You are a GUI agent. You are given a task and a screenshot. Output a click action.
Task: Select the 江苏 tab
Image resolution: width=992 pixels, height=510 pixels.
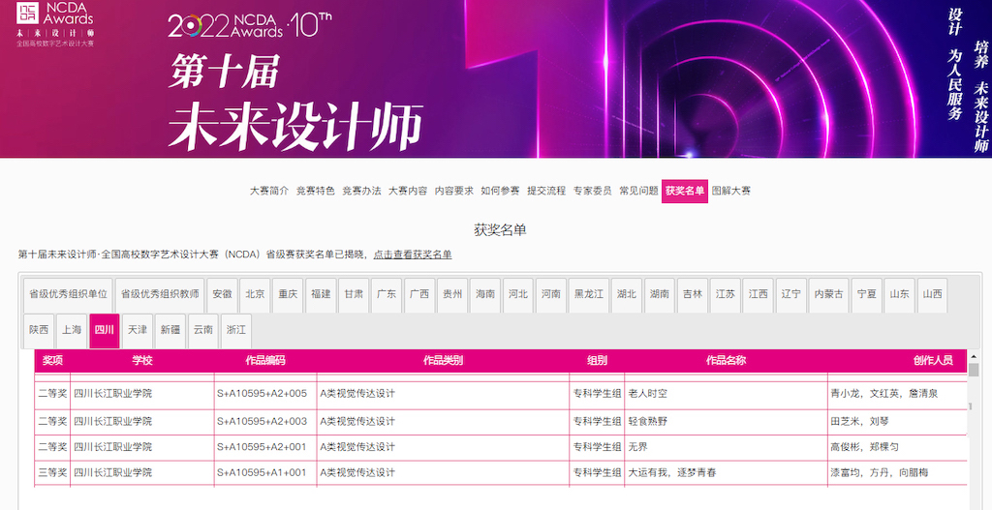(726, 294)
